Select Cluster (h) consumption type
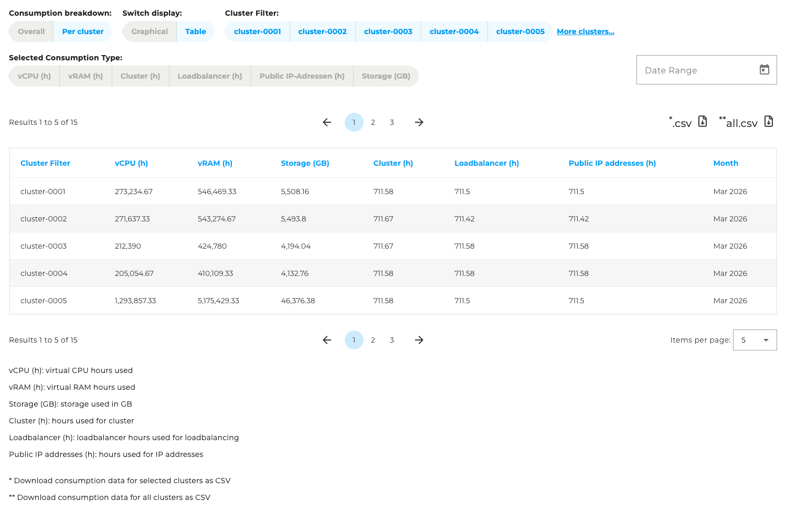This screenshot has width=786, height=511. pos(140,76)
